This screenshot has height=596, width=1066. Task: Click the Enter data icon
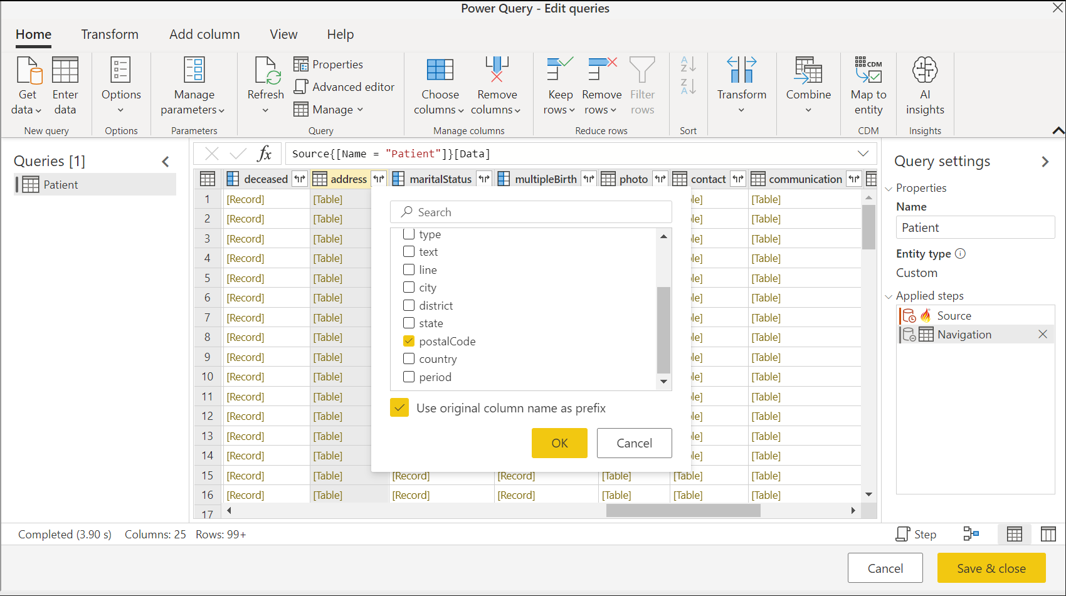click(65, 70)
